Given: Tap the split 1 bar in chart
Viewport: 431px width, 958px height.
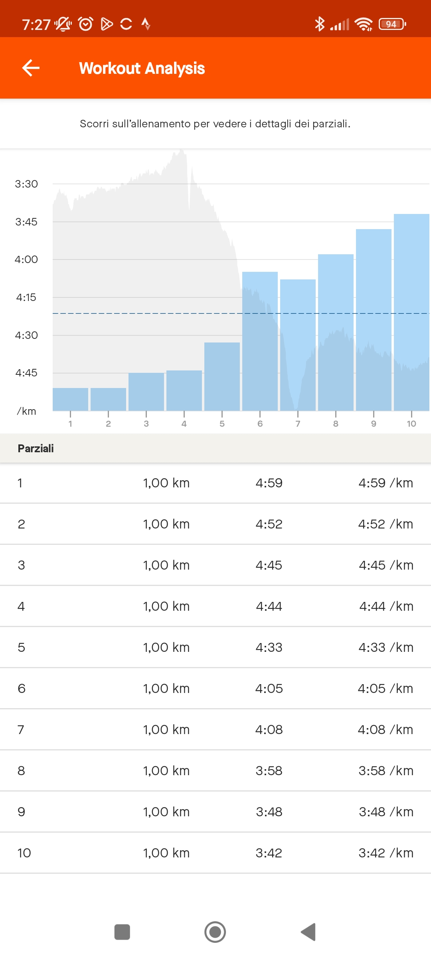Looking at the screenshot, I should tap(70, 399).
